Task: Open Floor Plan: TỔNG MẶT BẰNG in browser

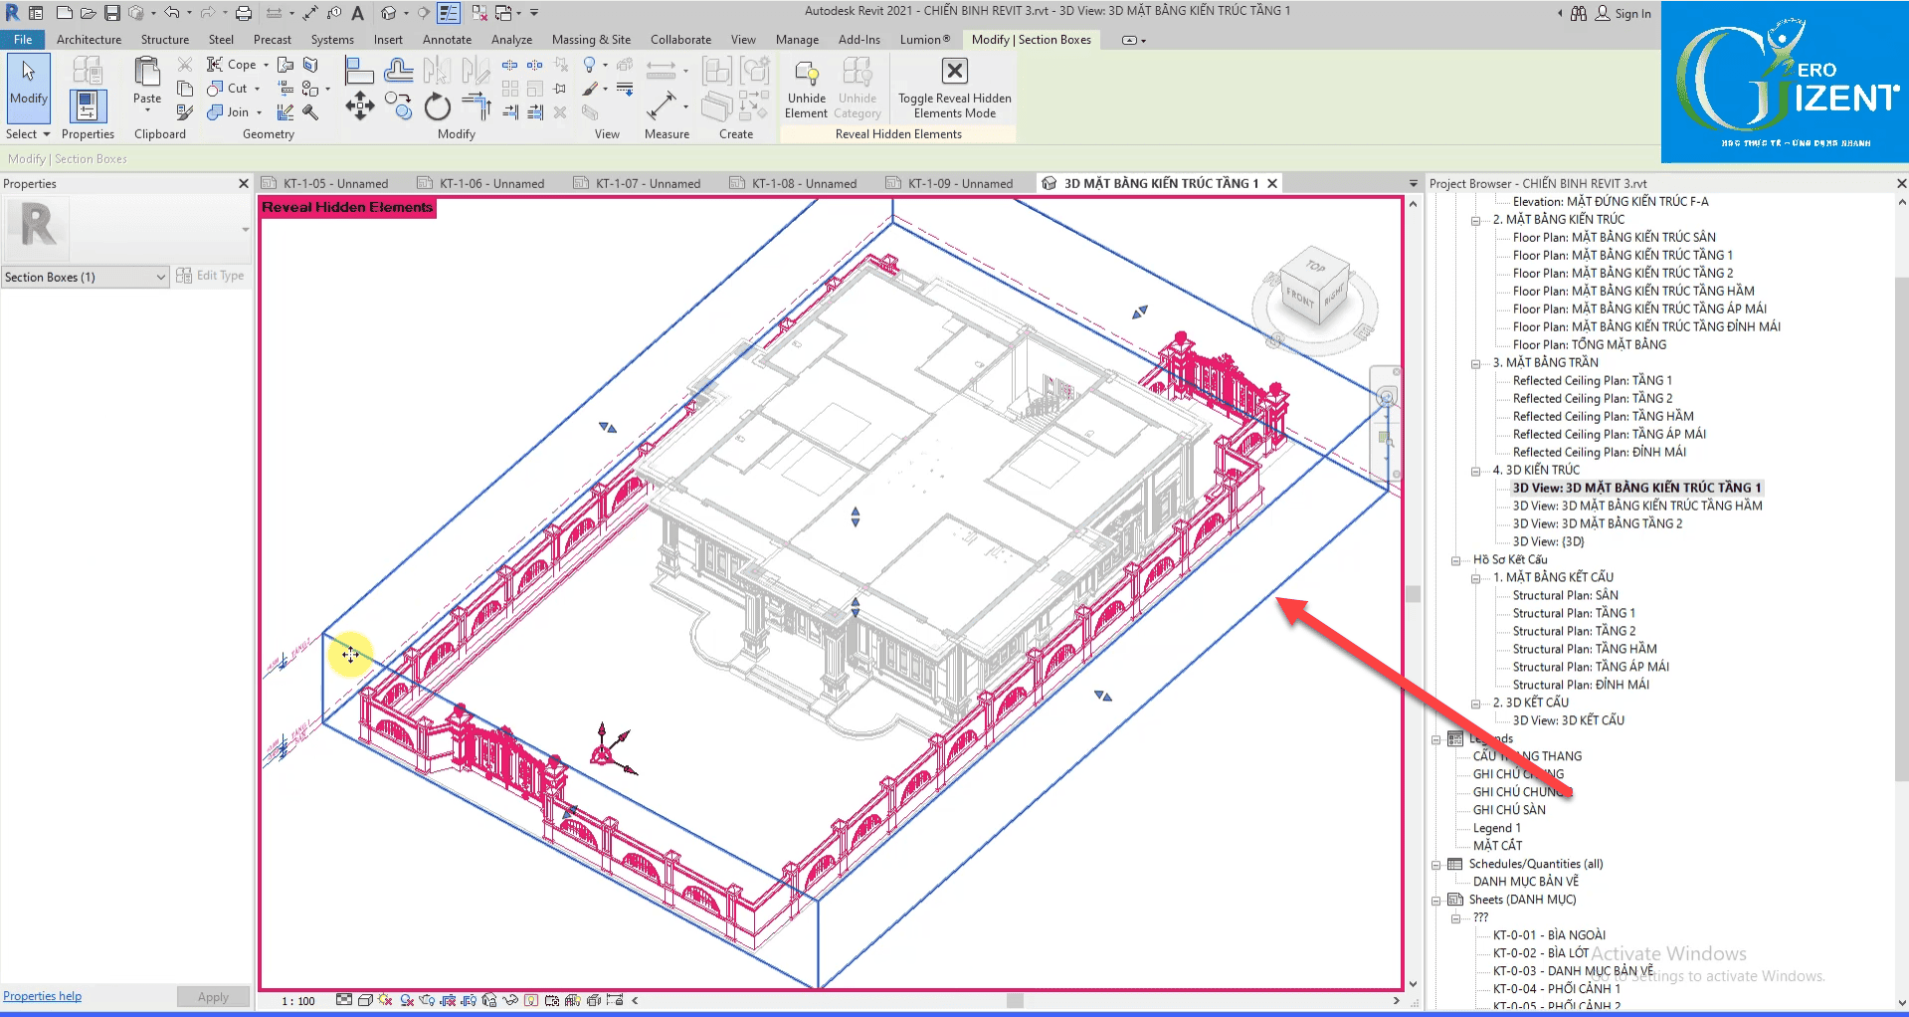Action: pyautogui.click(x=1589, y=345)
